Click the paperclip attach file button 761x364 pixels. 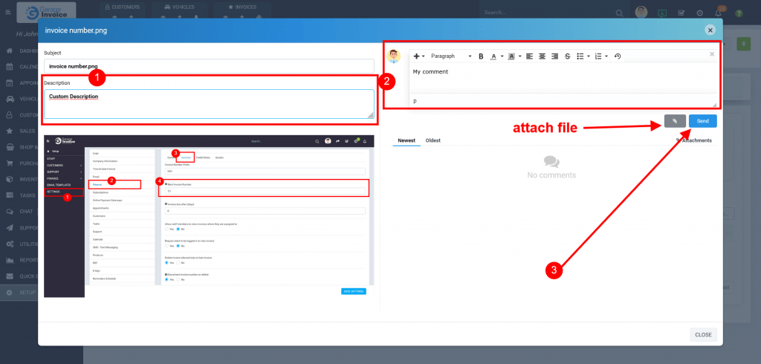pyautogui.click(x=675, y=120)
